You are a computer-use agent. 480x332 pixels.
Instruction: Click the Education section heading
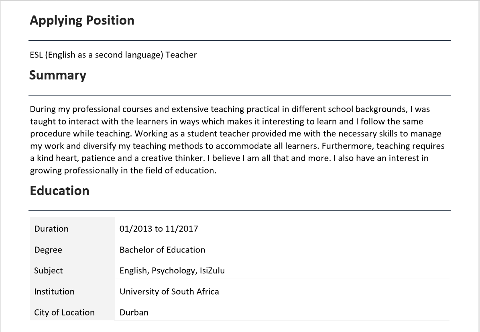click(59, 191)
